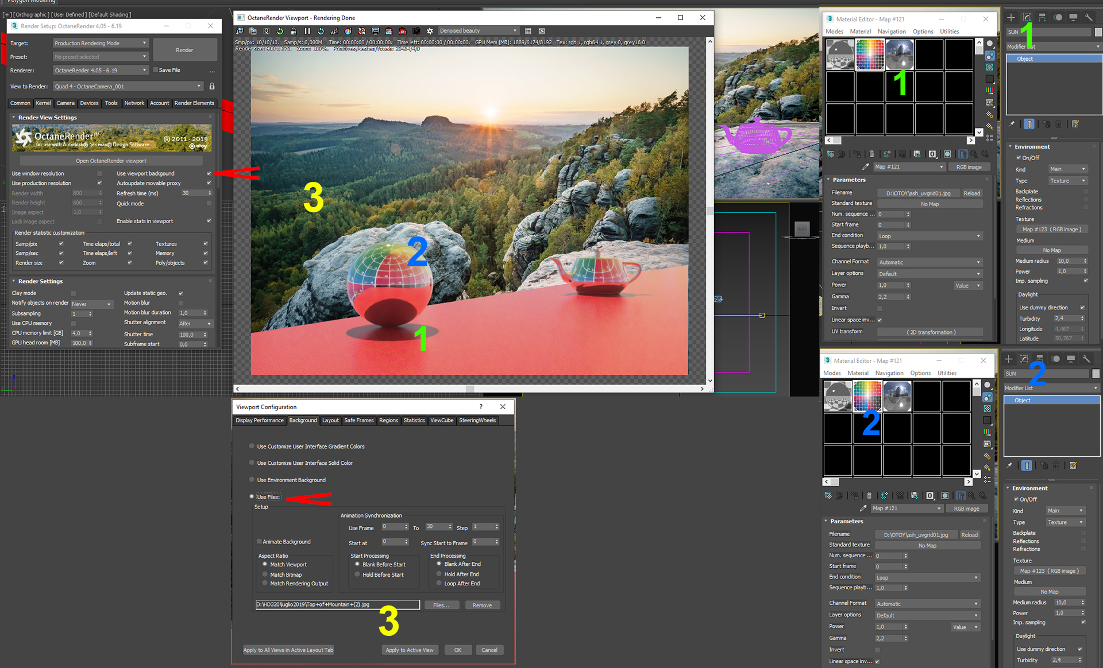This screenshot has width=1103, height=668.
Task: Click the camera icon in the Octane toolbar
Action: (416, 31)
